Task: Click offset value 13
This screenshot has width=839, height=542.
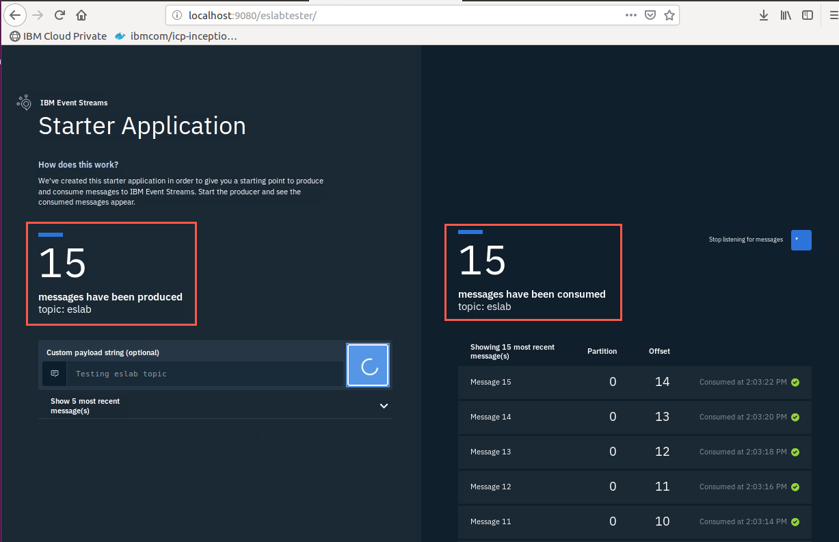Action: 662,417
